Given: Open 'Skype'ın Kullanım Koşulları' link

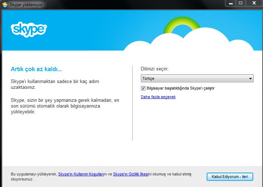Looking at the screenshot, I should [81, 174].
